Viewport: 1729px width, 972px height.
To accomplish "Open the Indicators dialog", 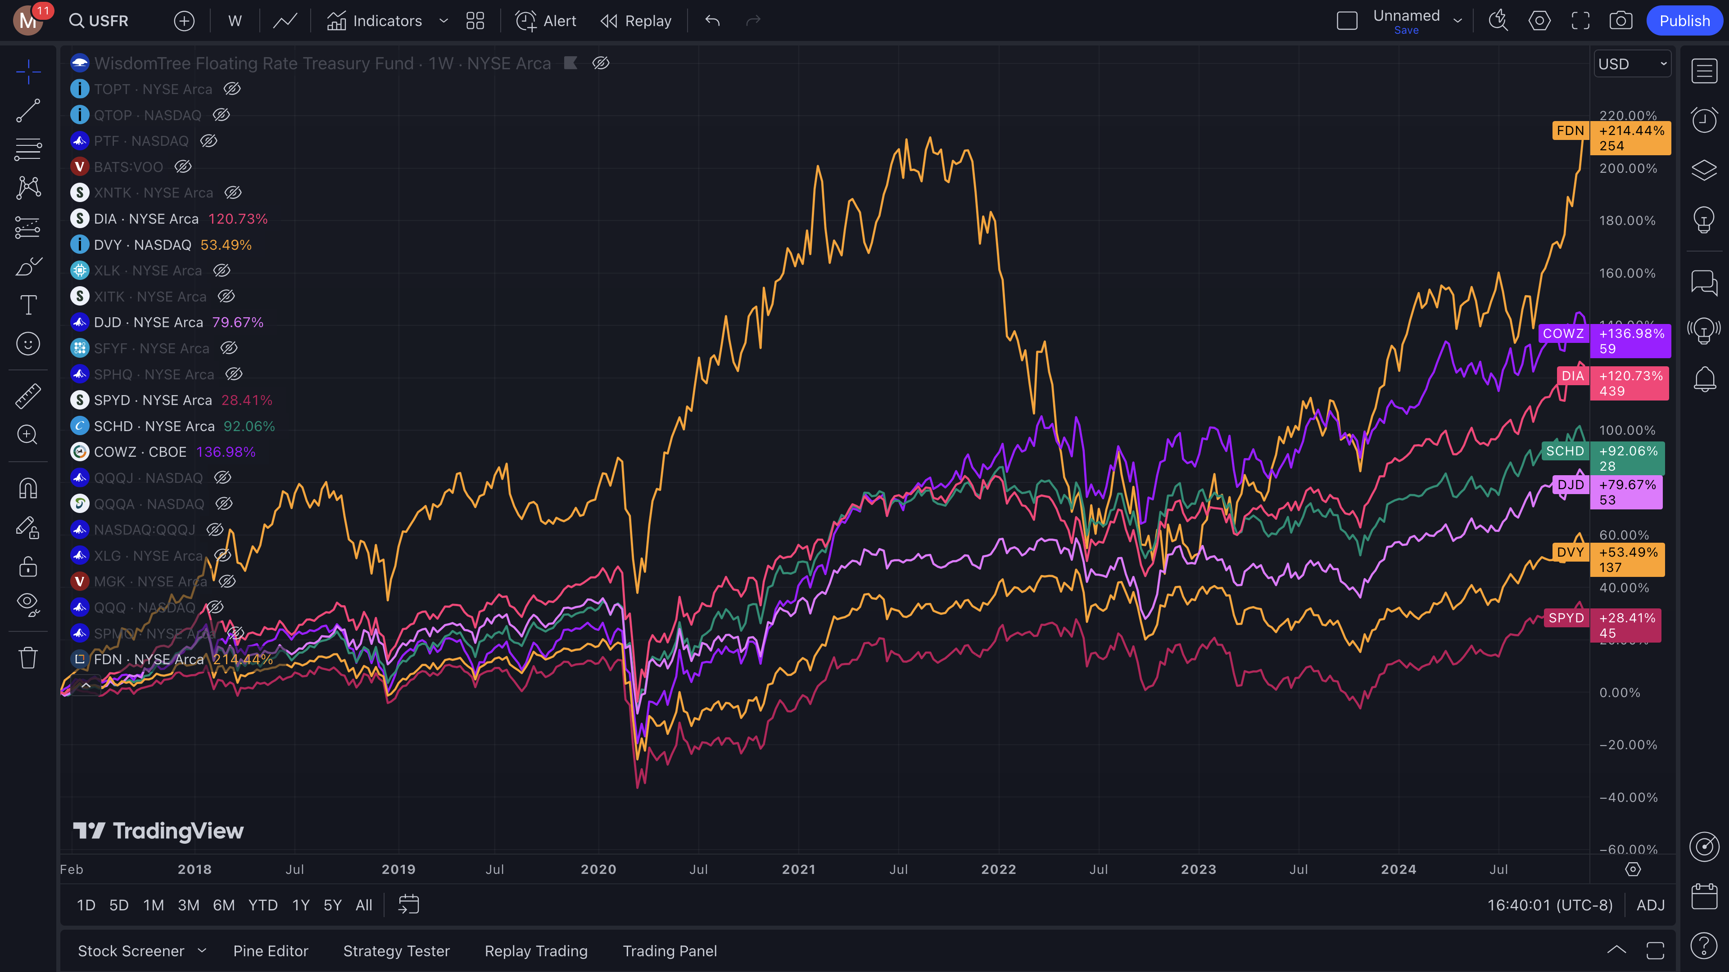I will pyautogui.click(x=375, y=21).
